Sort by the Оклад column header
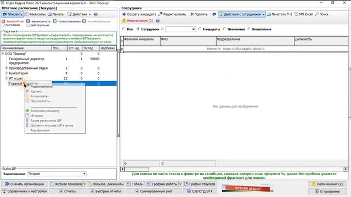Viewport: 351px width, 197px height. [91, 48]
